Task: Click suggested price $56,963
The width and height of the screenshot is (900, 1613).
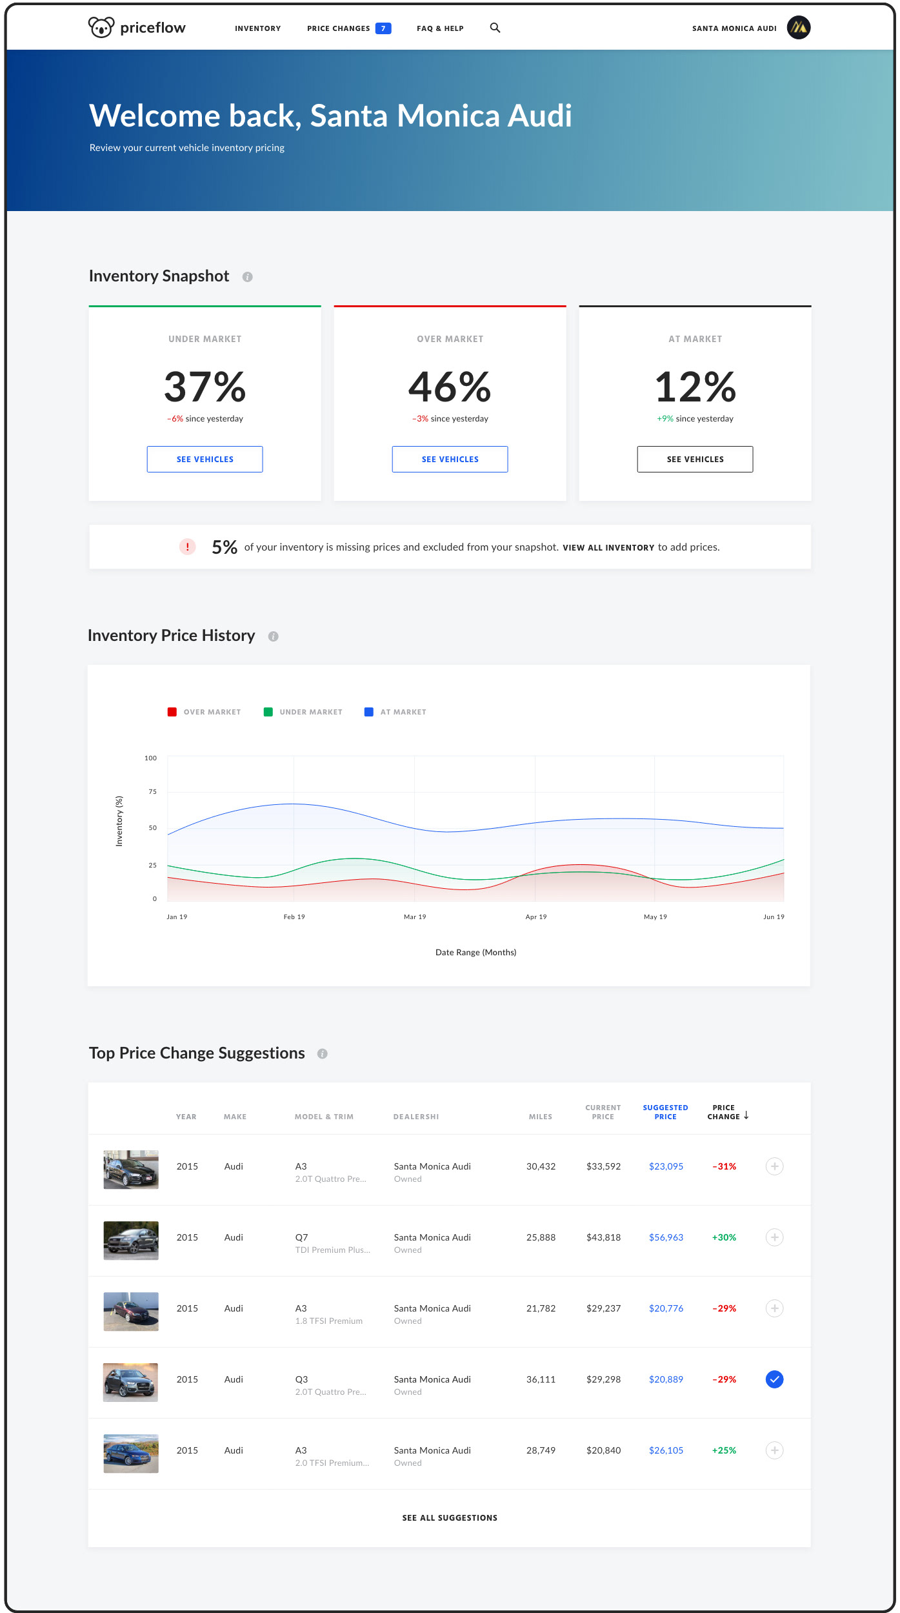Action: click(666, 1237)
